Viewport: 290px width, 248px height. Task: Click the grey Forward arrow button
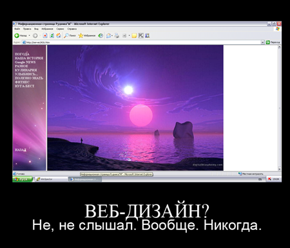point(35,35)
